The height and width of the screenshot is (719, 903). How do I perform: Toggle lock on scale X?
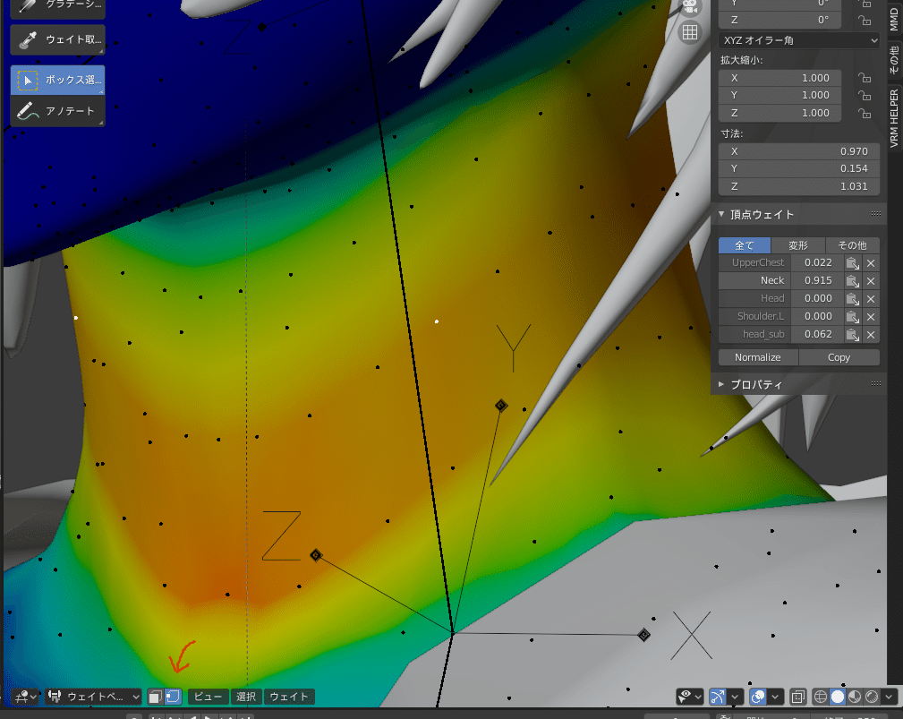[864, 78]
